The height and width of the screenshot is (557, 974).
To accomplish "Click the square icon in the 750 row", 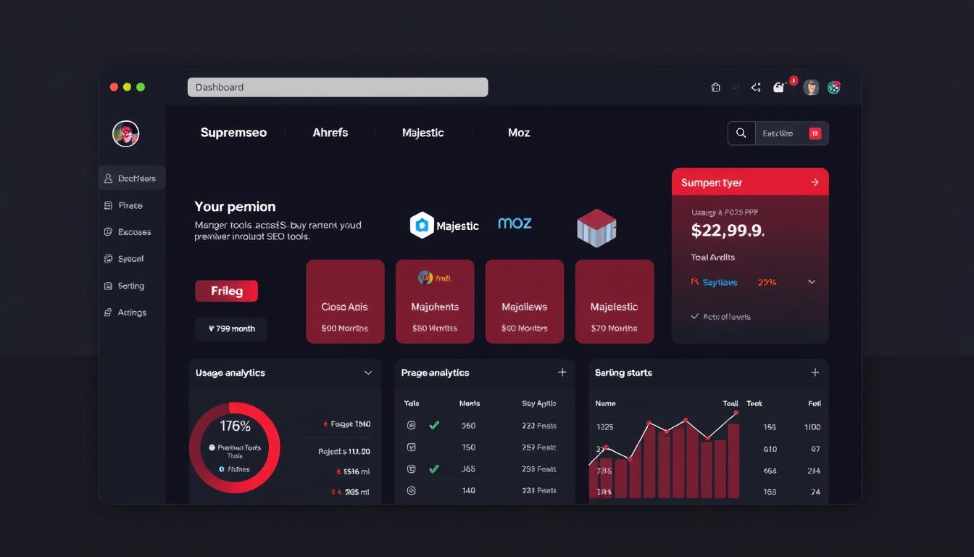I will (412, 447).
